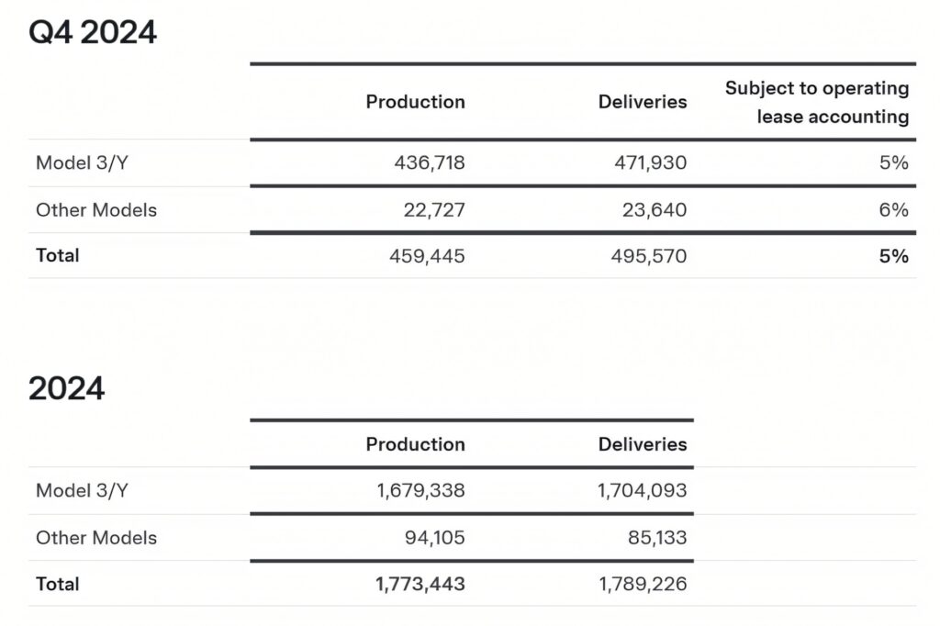Select Other Models label in 2024 table
The height and width of the screenshot is (626, 940).
(x=96, y=538)
